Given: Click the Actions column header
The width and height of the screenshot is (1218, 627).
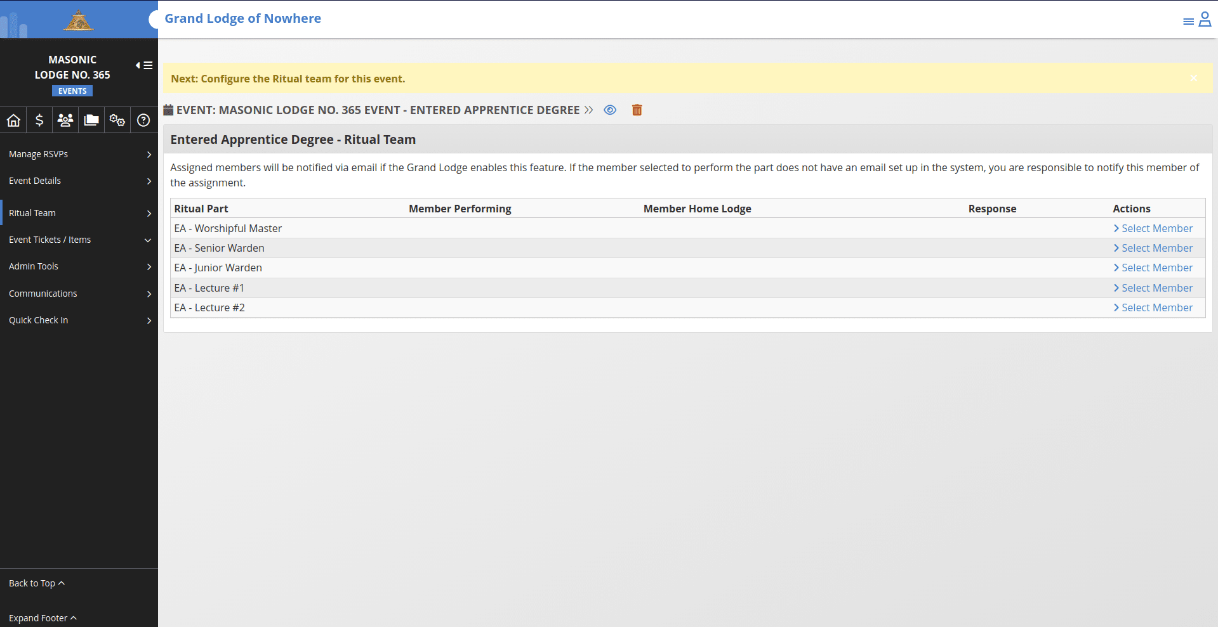Looking at the screenshot, I should click(1132, 209).
